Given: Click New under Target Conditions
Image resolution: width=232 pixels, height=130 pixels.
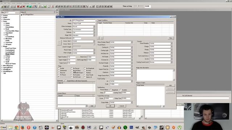Looking at the screenshot, I should [x=171, y=38].
